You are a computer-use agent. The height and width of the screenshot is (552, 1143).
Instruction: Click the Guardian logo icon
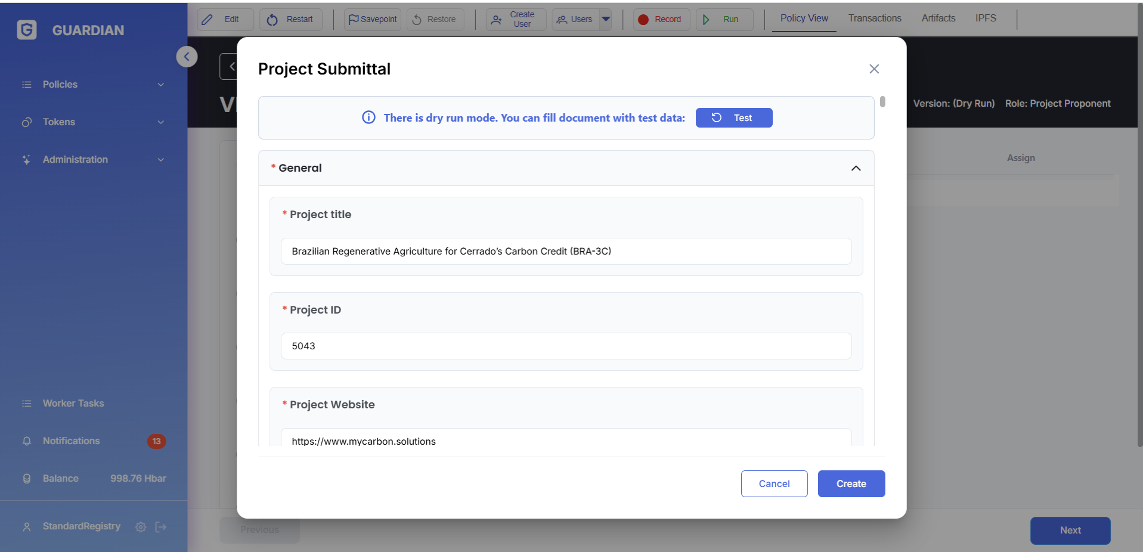tap(27, 30)
